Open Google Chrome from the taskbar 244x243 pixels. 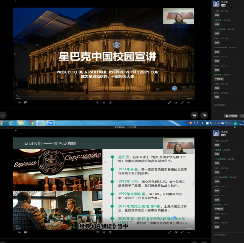point(31,123)
